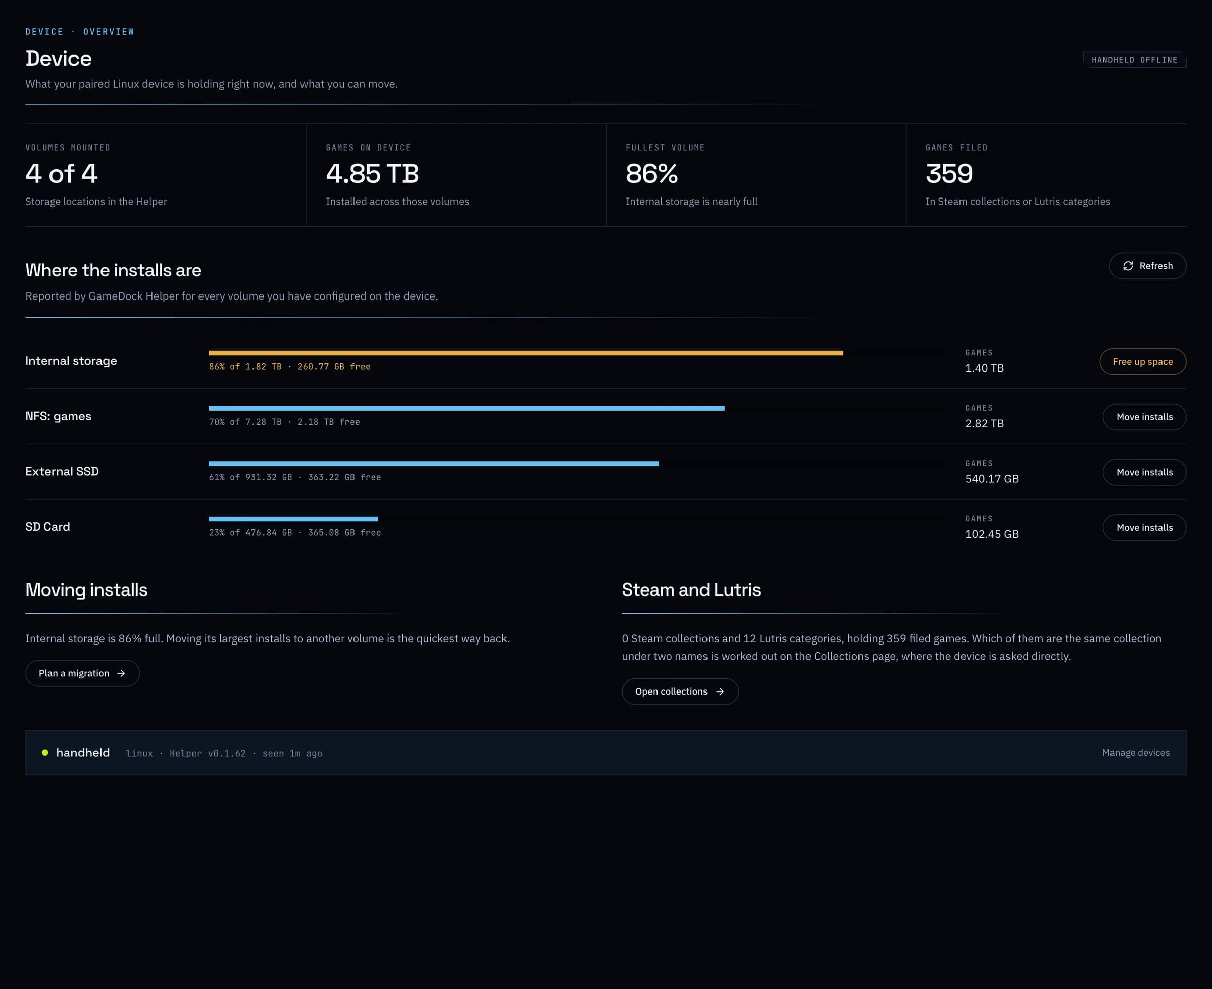Click '23% of 476.84 GB · 365.08 GB free' text
Screen dimensions: 1212x989
pyautogui.click(x=295, y=533)
